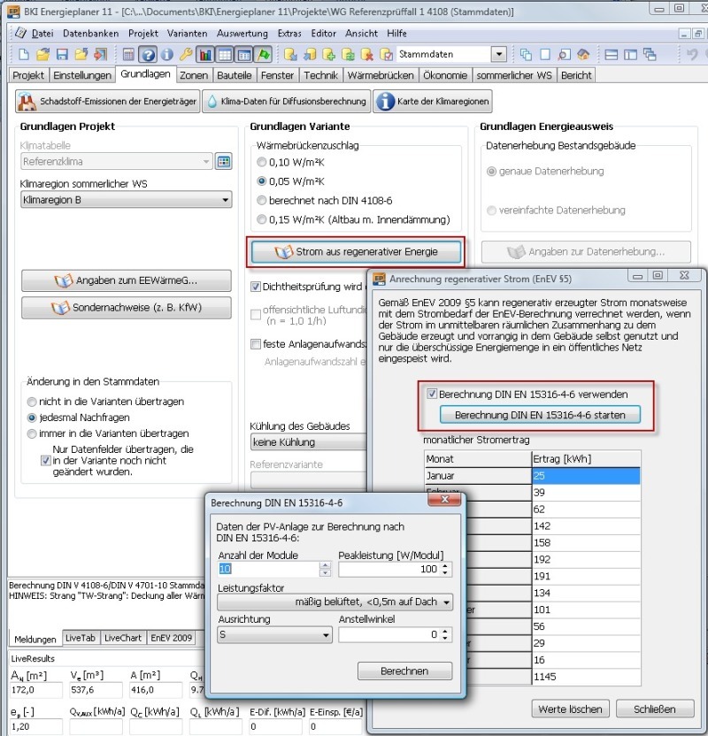Click the database with green refresh arrows icon
Screen dimensions: 708x736
(348, 55)
